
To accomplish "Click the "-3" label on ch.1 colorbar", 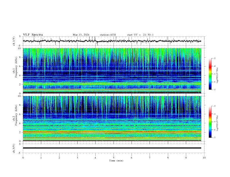I will coord(214,58).
